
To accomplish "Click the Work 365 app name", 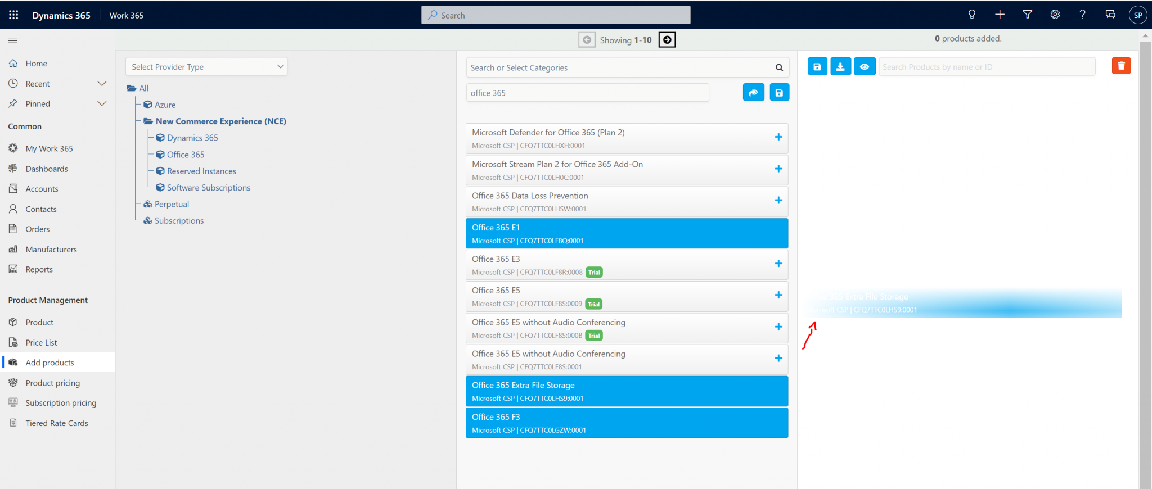I will pyautogui.click(x=126, y=15).
